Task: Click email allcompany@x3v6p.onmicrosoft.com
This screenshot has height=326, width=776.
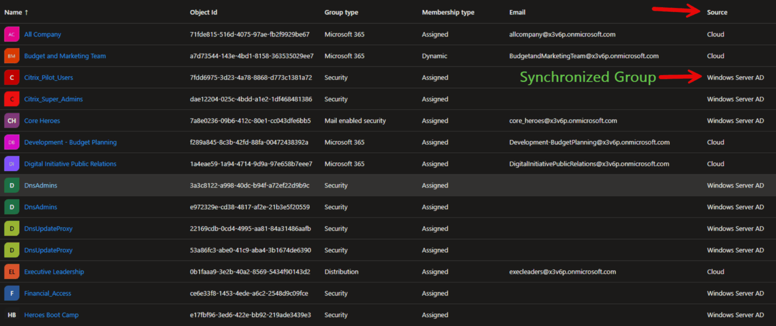Action: pyautogui.click(x=562, y=34)
